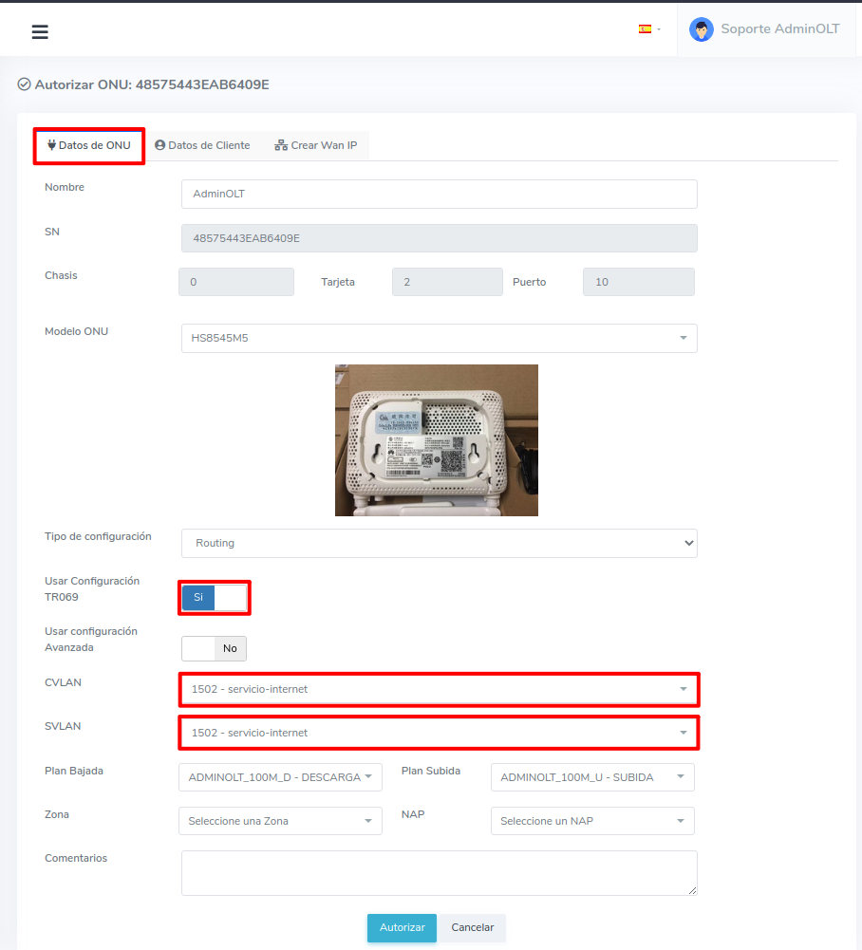Expand the Modelo ONU dropdown
The image size is (862, 950).
pyautogui.click(x=439, y=338)
